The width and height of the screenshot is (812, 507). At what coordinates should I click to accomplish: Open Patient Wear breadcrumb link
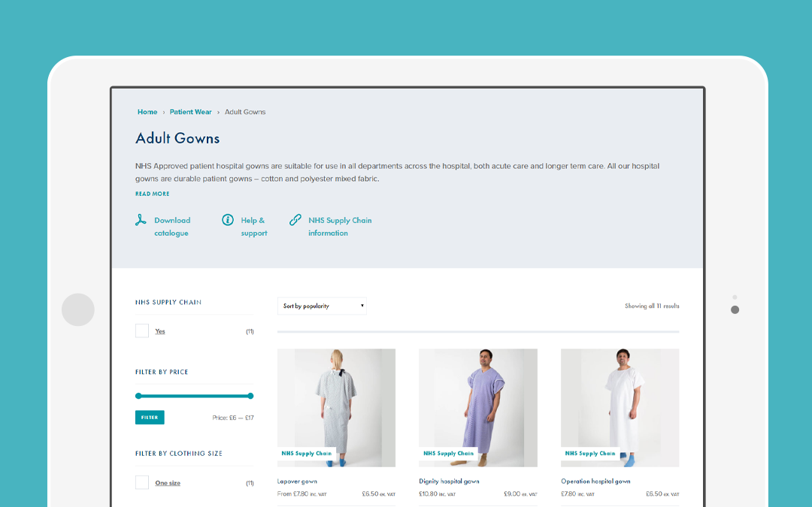190,112
